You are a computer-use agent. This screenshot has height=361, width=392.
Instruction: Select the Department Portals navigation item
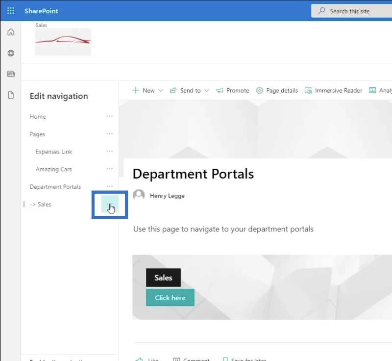pyautogui.click(x=55, y=187)
